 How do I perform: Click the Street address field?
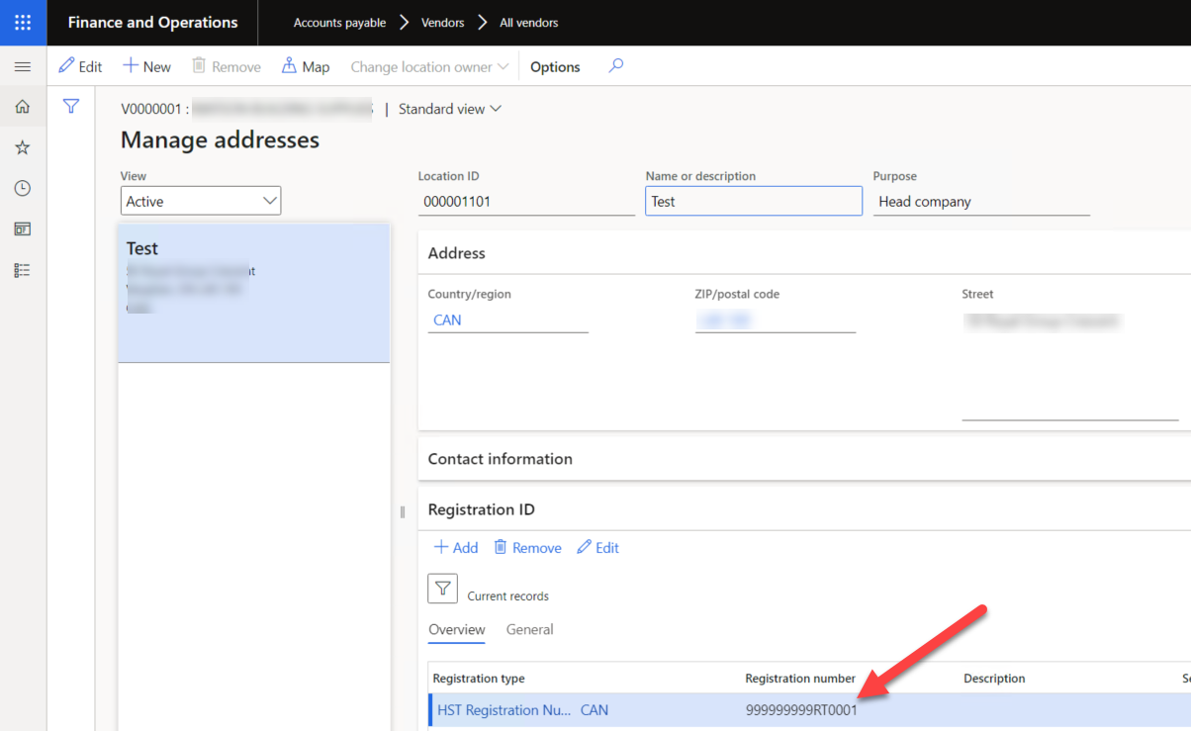[1069, 363]
